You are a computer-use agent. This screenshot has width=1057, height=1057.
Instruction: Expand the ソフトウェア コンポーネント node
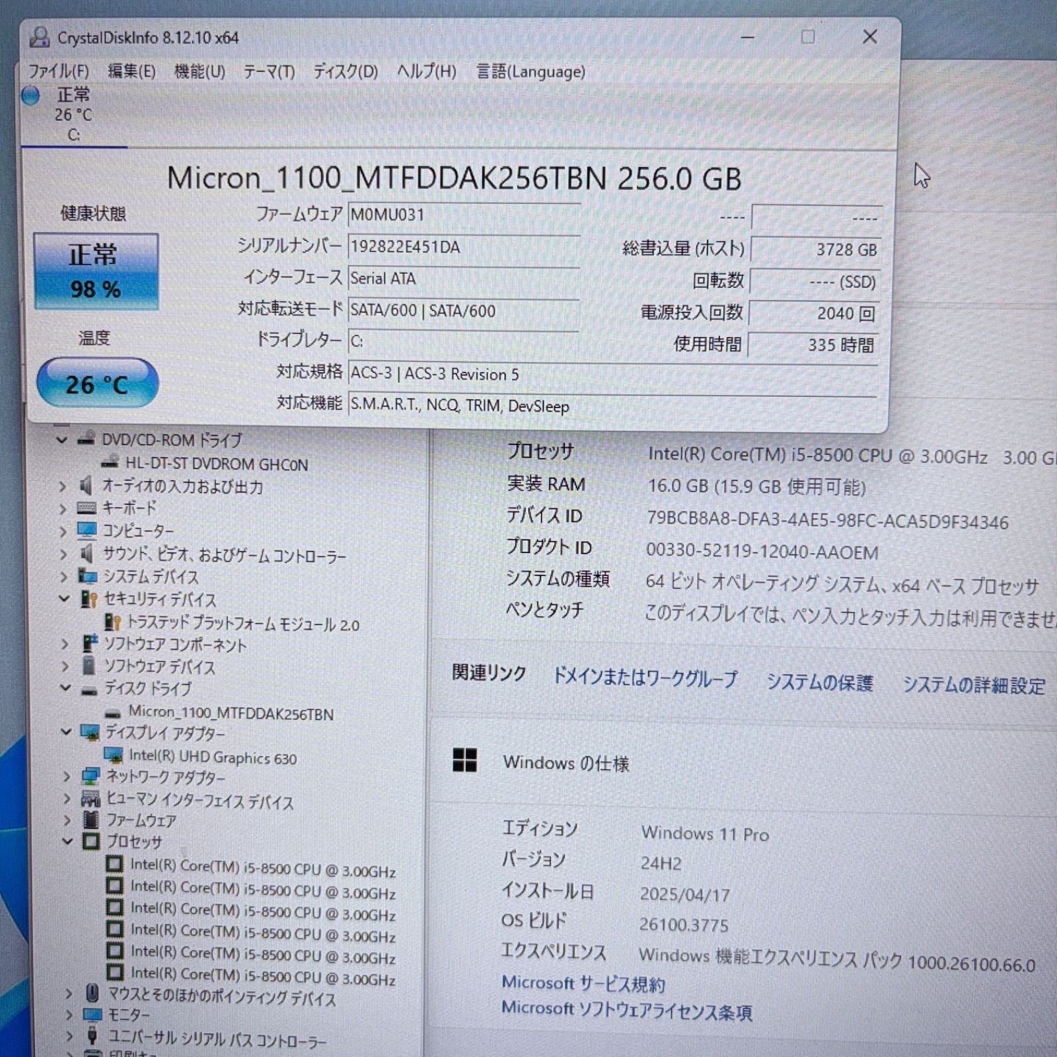[65, 644]
